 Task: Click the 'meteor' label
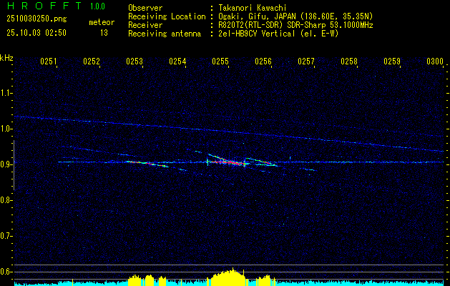(x=102, y=22)
